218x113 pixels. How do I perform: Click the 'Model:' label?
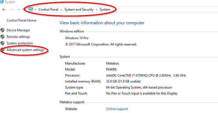(x=70, y=69)
